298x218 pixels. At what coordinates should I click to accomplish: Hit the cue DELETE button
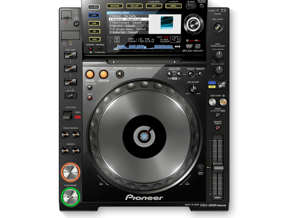pyautogui.click(x=191, y=74)
